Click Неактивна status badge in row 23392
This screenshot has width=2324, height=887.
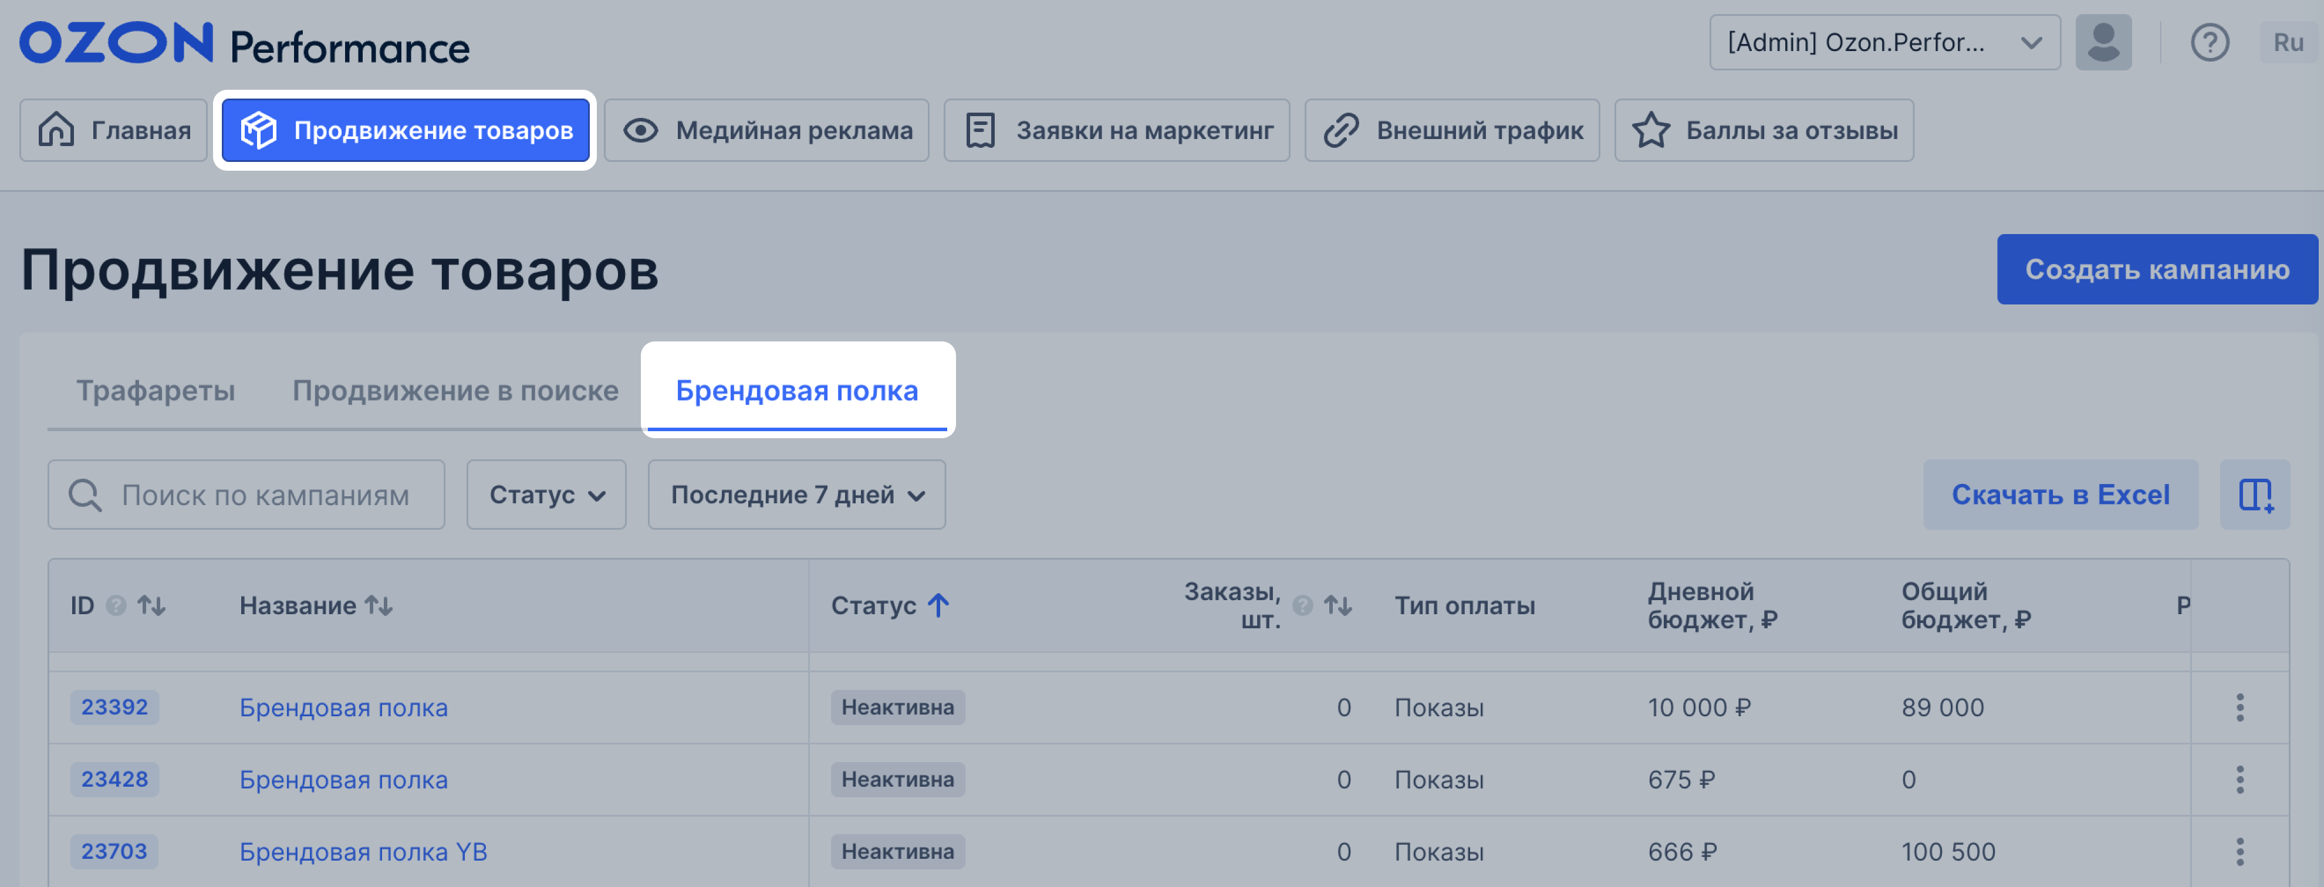[898, 707]
